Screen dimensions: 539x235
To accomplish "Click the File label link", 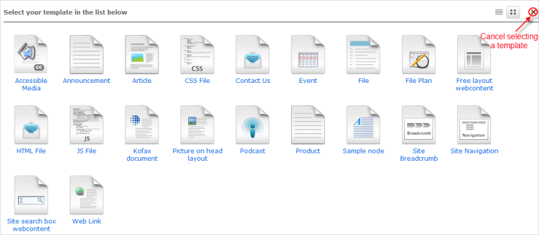I will 363,81.
